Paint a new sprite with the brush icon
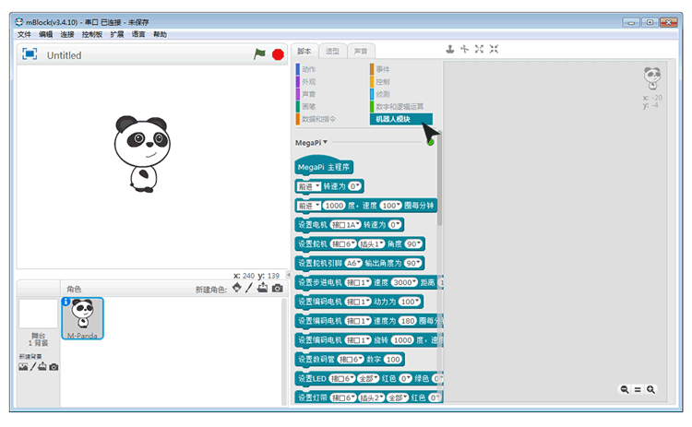 tap(249, 288)
